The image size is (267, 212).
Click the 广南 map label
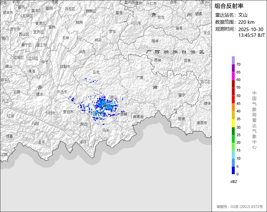pyautogui.click(x=140, y=78)
